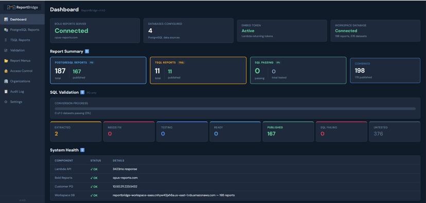The height and width of the screenshot is (203, 426).
Task: Click the Conversion Progress bar
Action: (x=235, y=109)
